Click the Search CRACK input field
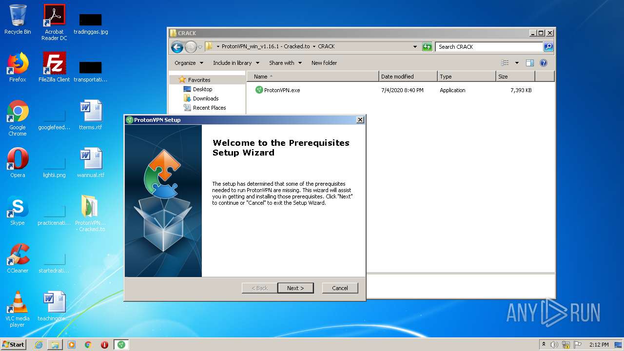The height and width of the screenshot is (351, 624). [x=489, y=47]
